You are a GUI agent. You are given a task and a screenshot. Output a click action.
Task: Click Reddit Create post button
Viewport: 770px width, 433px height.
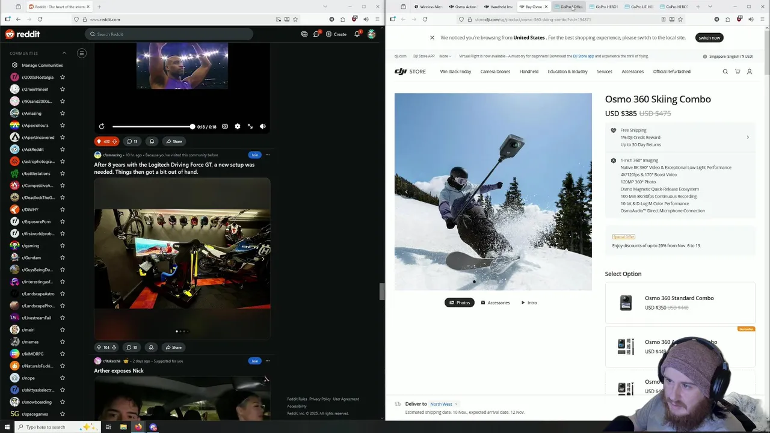coord(336,34)
